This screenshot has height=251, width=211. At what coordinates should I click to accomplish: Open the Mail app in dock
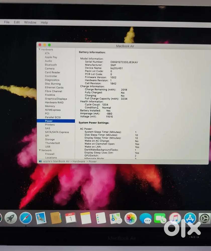41,218
